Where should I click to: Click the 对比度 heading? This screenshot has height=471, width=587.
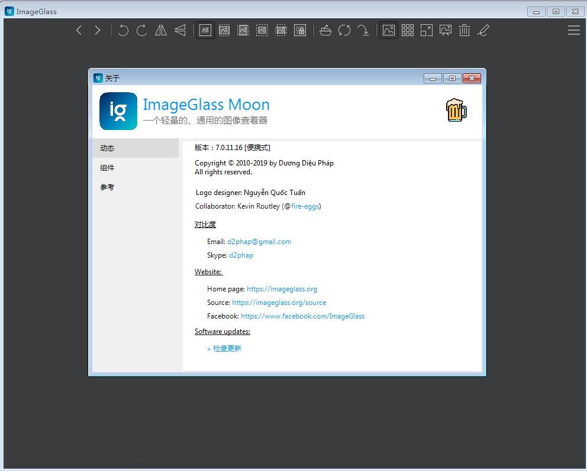tap(205, 225)
